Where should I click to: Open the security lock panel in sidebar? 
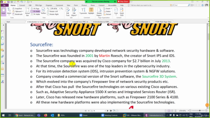pos(3,69)
